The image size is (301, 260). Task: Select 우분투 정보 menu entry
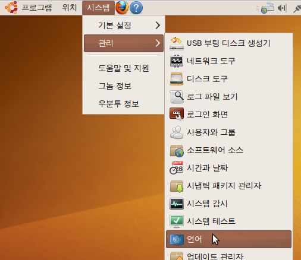(x=124, y=104)
